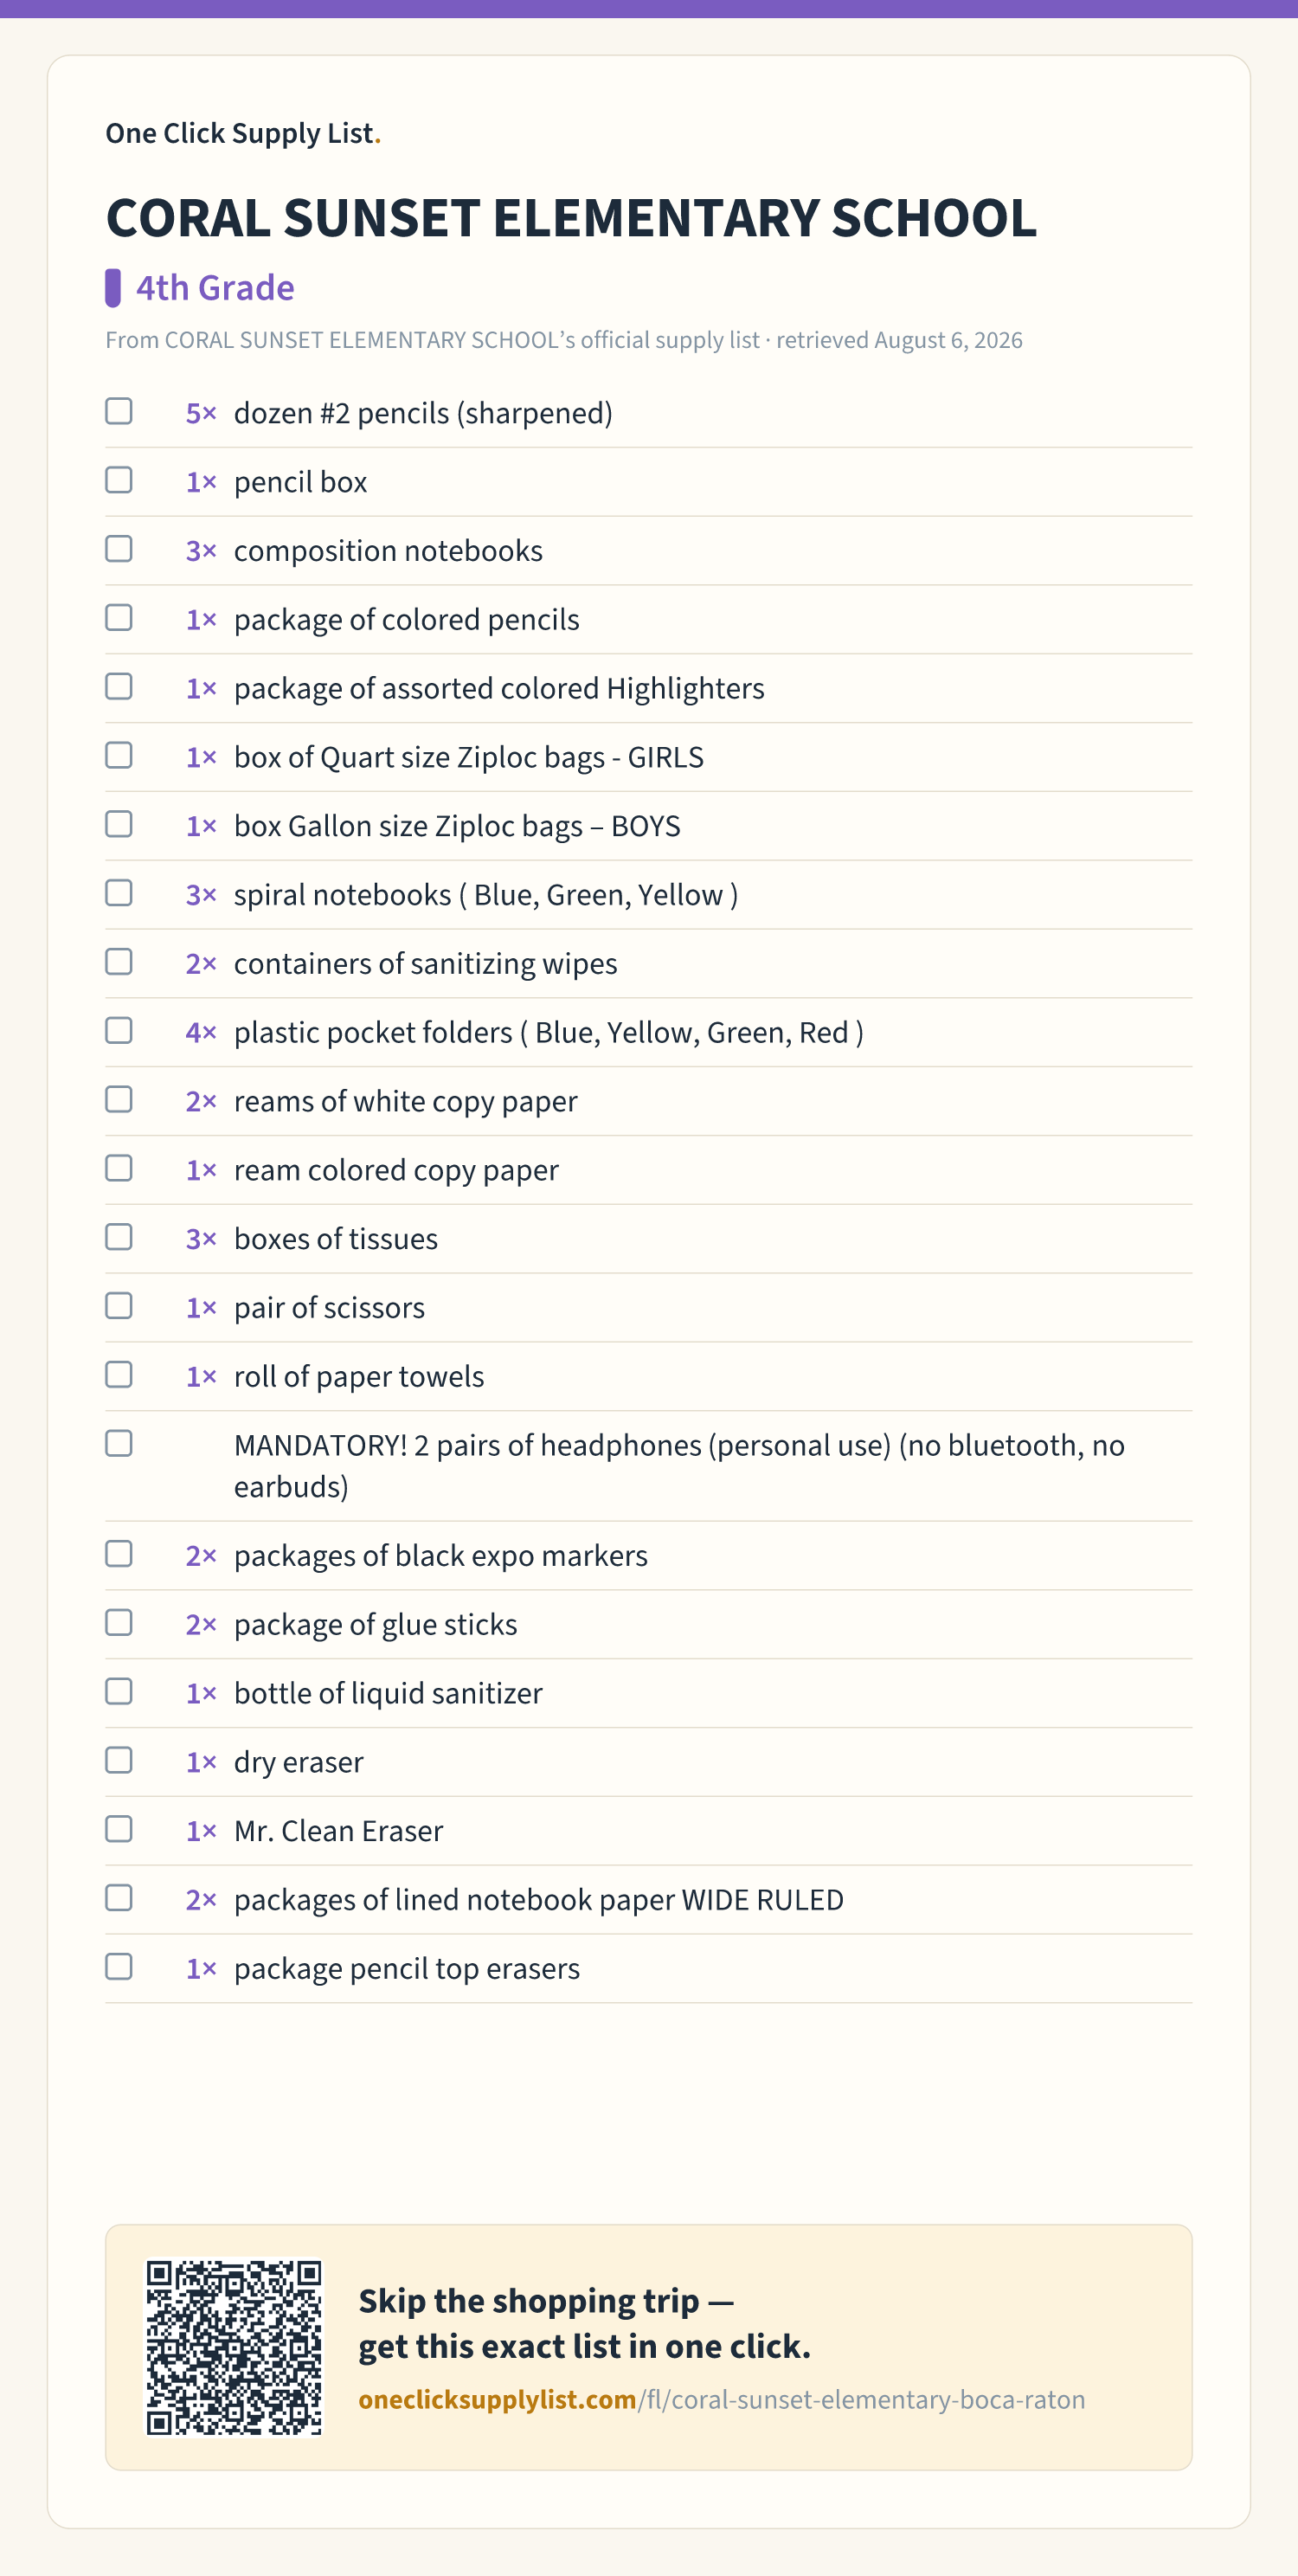This screenshot has height=2576, width=1298.
Task: Click the QR code image
Action: tap(234, 2347)
